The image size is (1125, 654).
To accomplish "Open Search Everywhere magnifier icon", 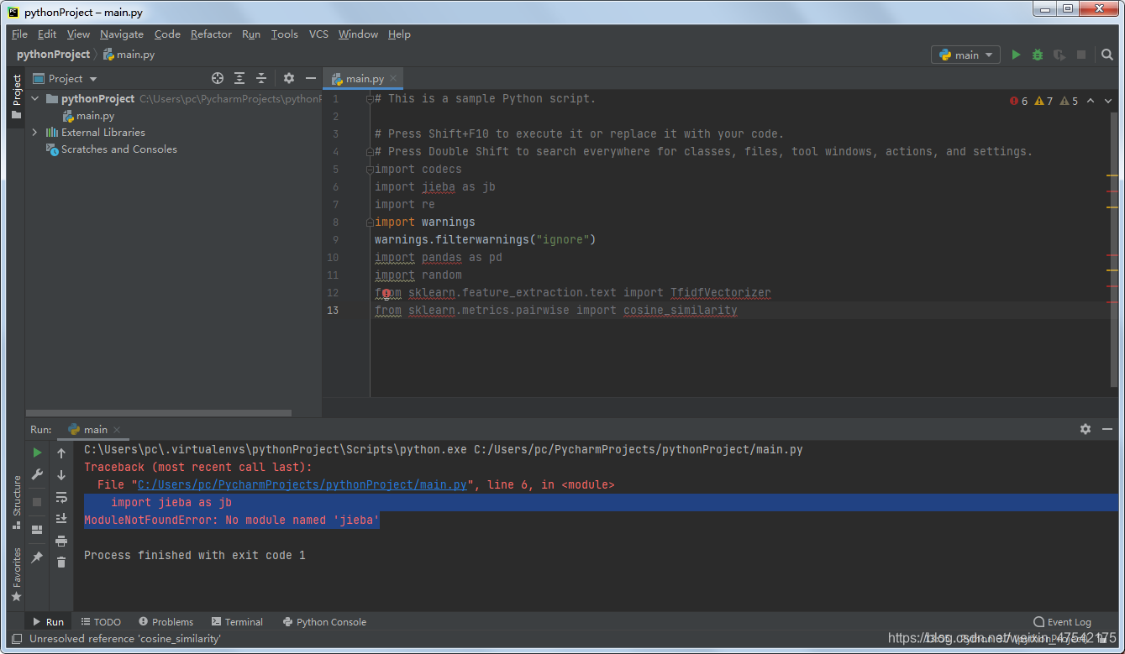I will click(1107, 55).
